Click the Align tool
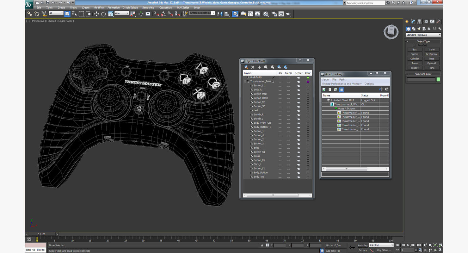The height and width of the screenshot is (253, 468). point(227,14)
